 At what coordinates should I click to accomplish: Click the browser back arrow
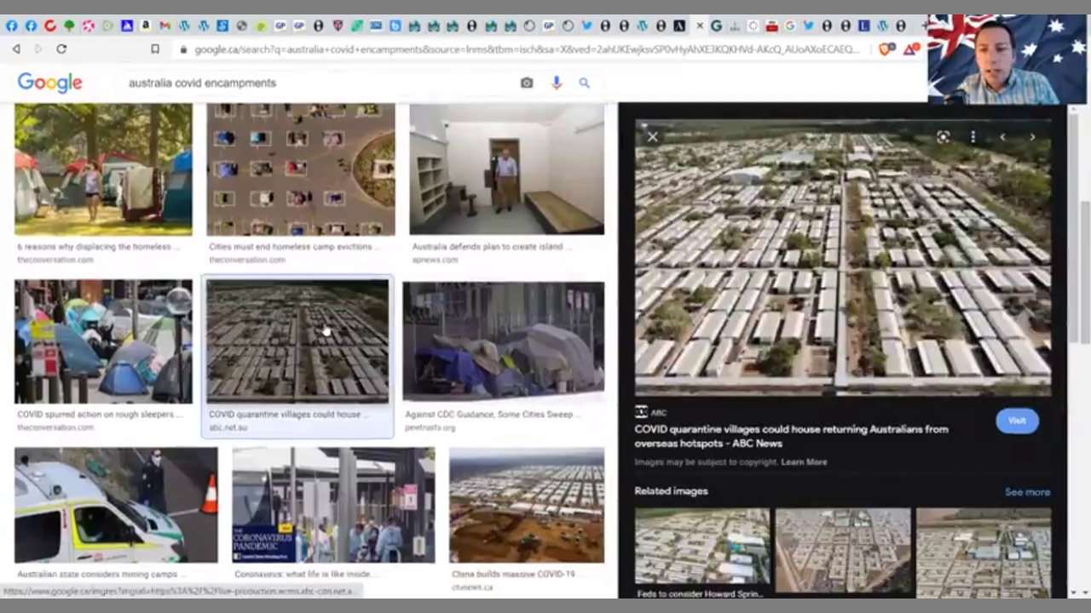coord(16,49)
